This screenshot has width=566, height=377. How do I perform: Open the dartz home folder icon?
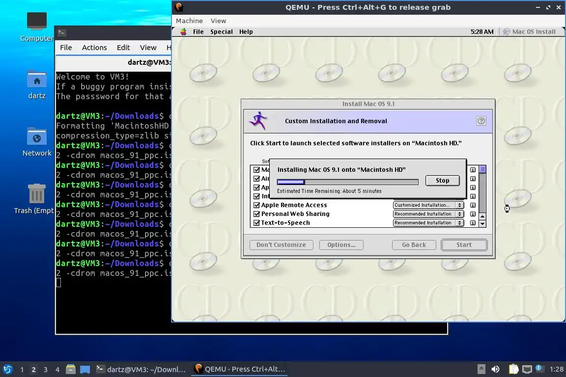(x=37, y=85)
